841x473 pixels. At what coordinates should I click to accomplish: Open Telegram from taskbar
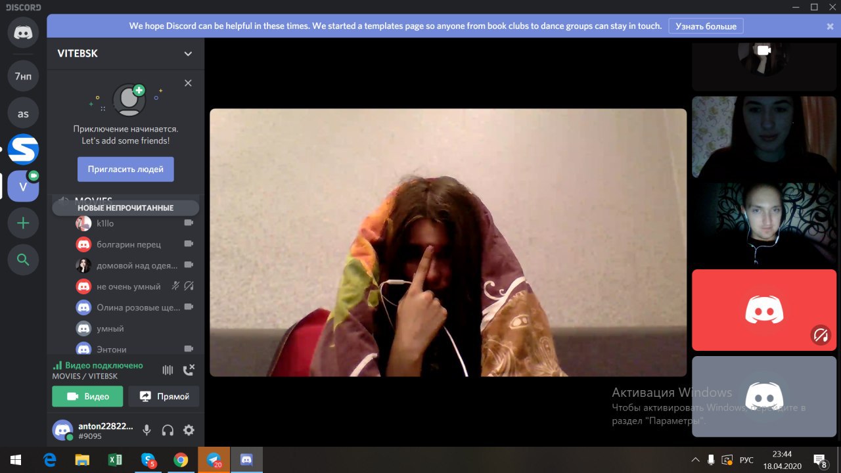[x=214, y=460]
